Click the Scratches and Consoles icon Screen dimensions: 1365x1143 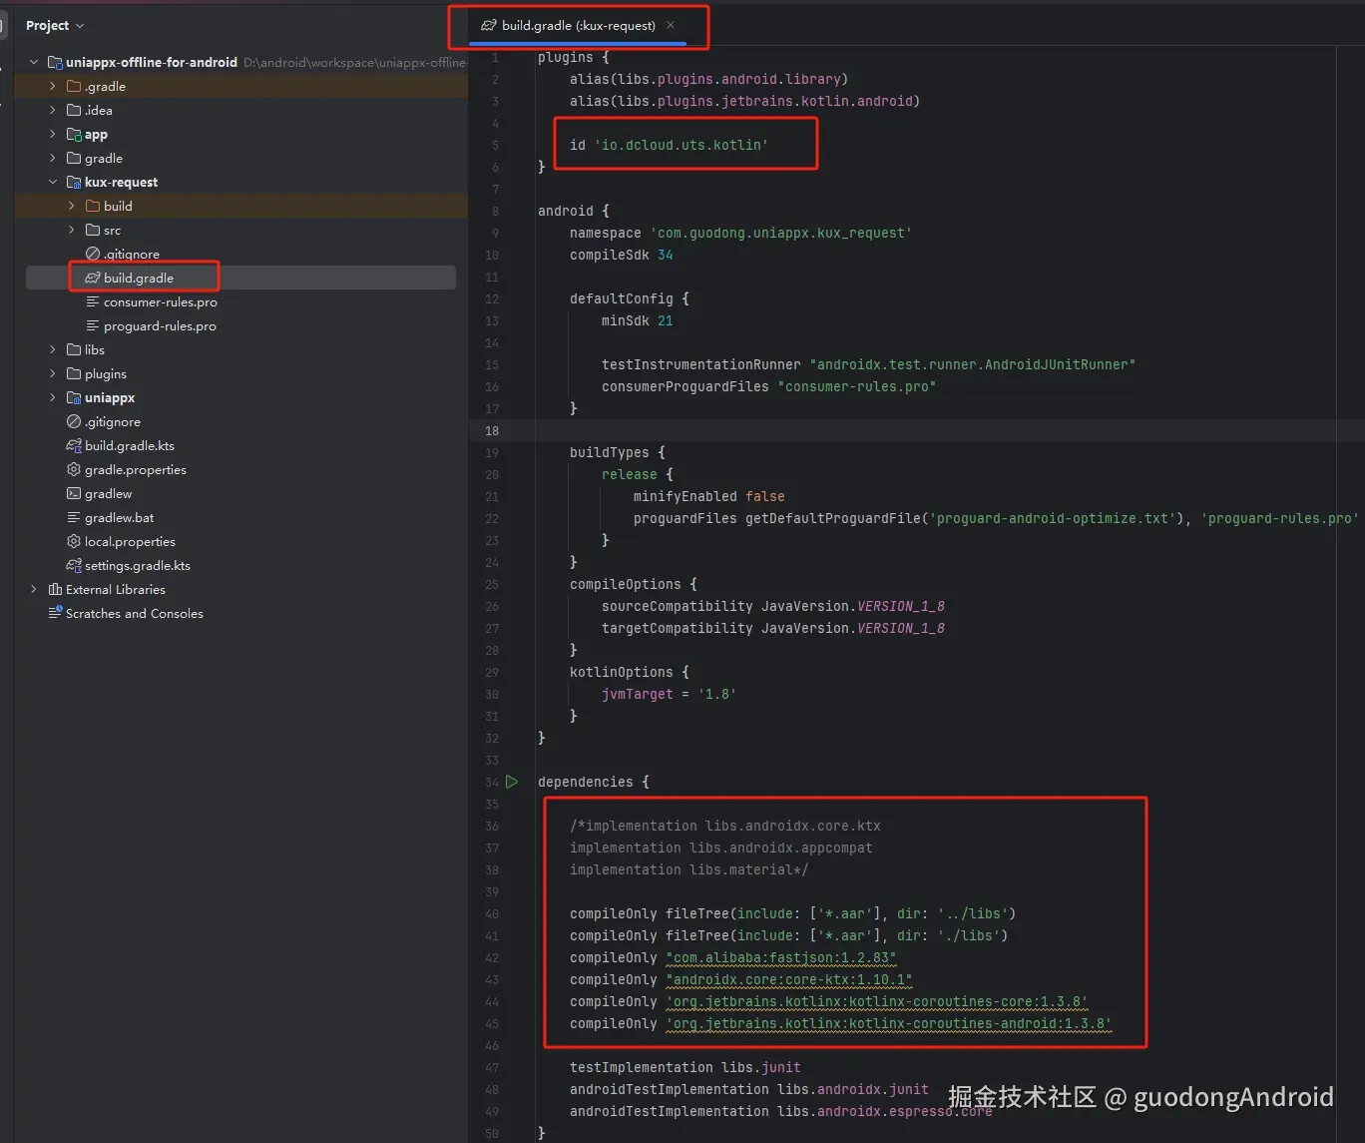tap(56, 613)
